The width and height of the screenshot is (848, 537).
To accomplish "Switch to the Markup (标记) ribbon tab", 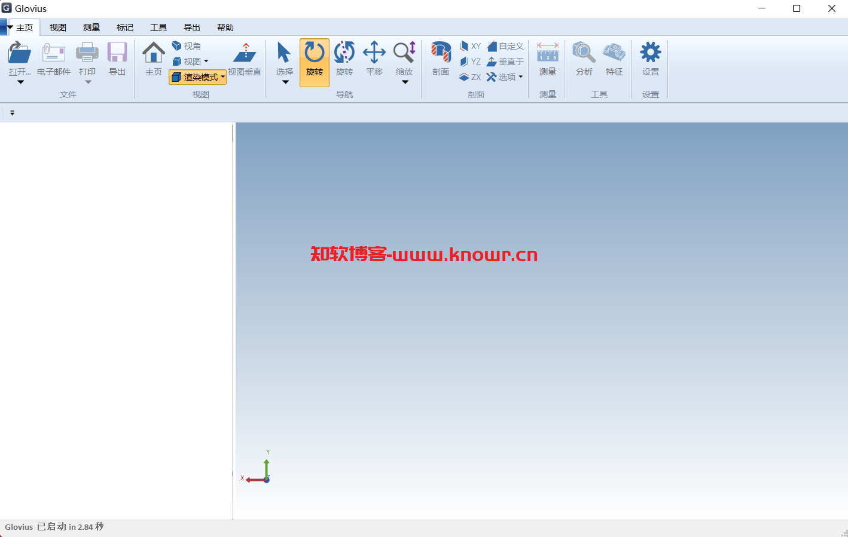I will (x=125, y=27).
